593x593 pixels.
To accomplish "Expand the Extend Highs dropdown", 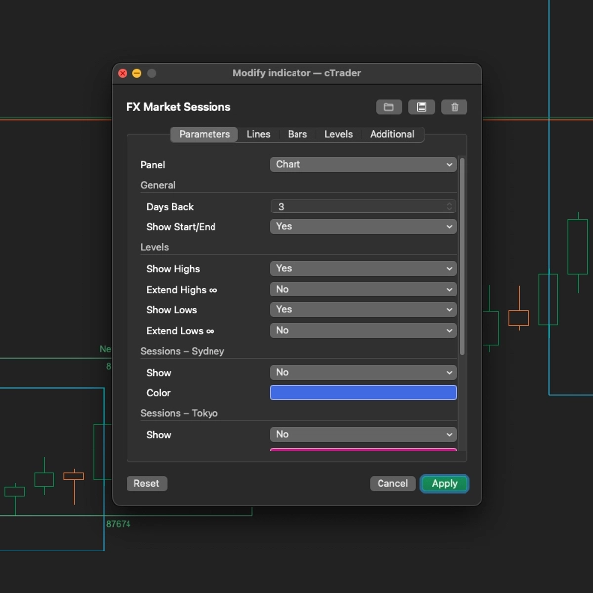I will coord(363,290).
